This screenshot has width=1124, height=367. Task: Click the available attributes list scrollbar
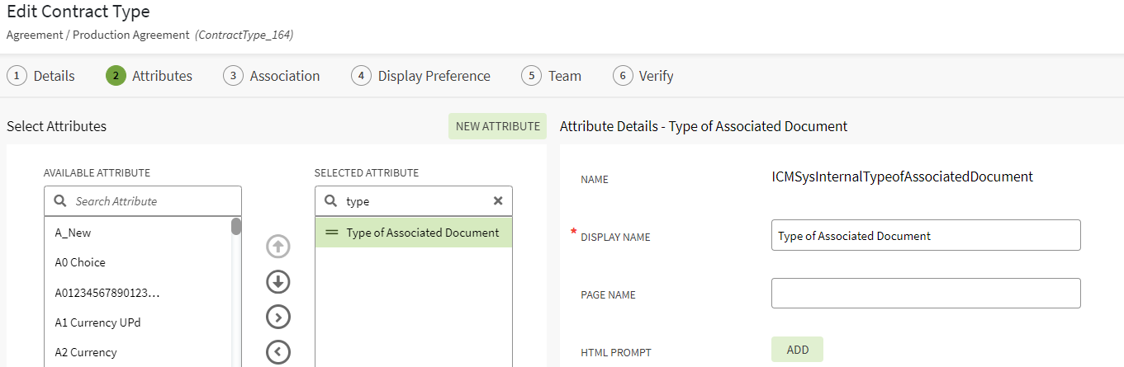click(236, 227)
